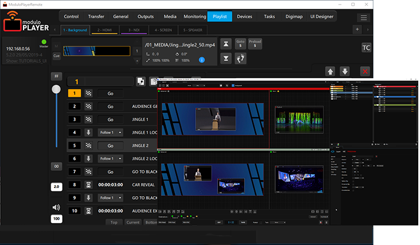Click the footsteps icon button

[x=240, y=58]
